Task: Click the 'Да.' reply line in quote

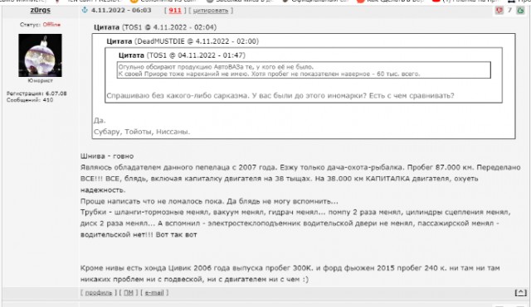Action: pos(100,121)
